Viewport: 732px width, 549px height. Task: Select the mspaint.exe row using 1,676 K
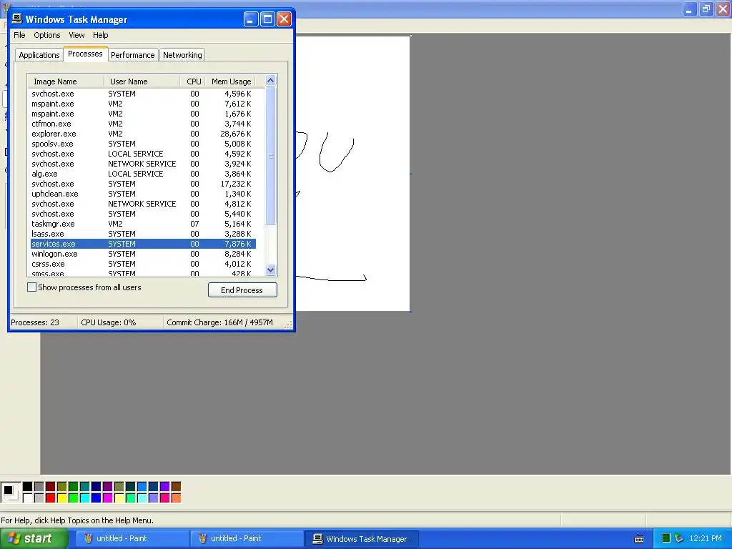pos(143,114)
